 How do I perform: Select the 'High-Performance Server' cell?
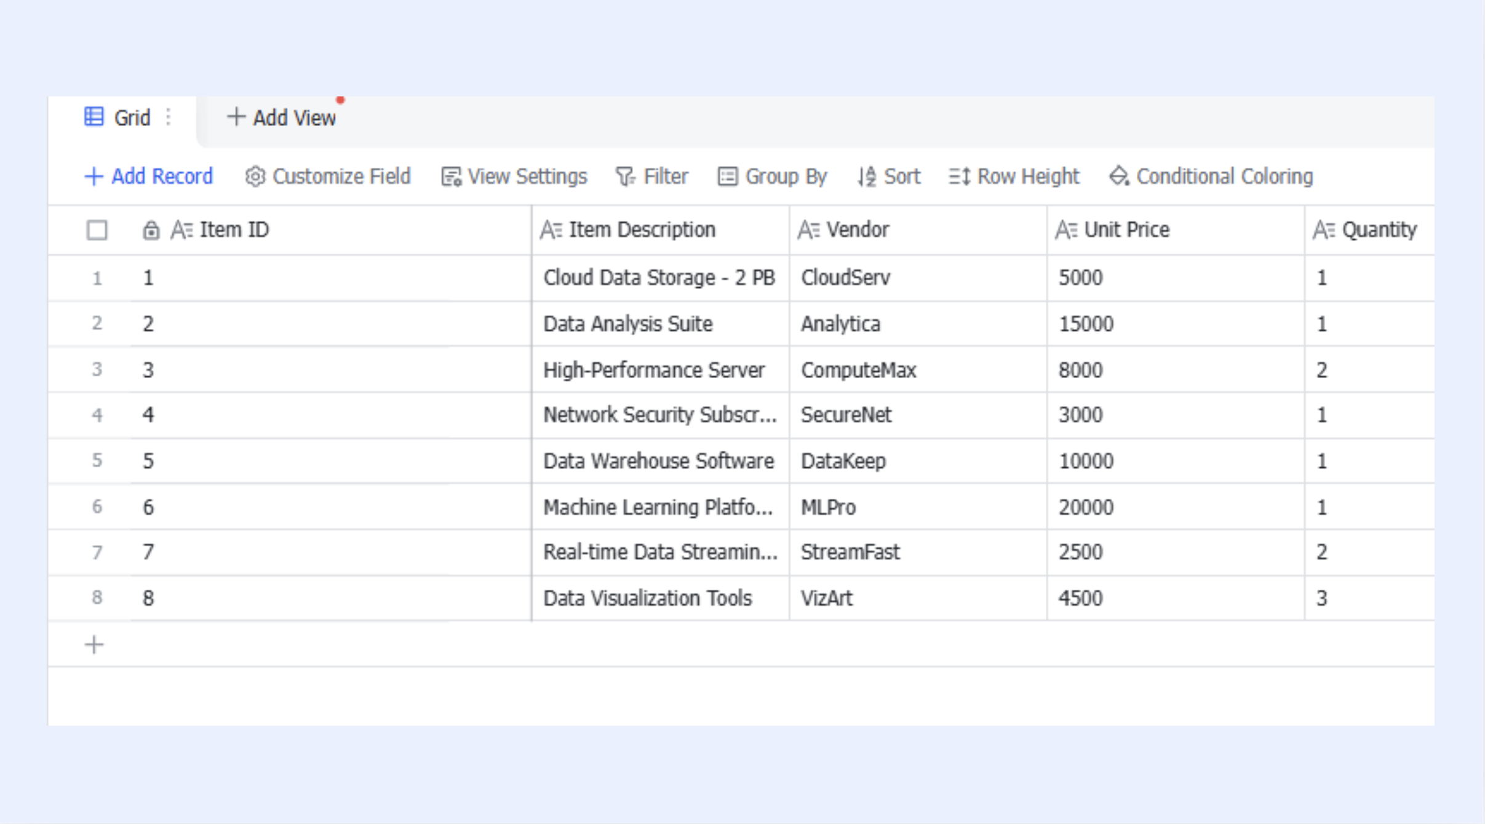(x=661, y=370)
